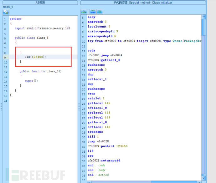The width and height of the screenshot is (216, 183).
Task: Click the P-code scrollbar up arrow
Action: pyautogui.click(x=203, y=17)
